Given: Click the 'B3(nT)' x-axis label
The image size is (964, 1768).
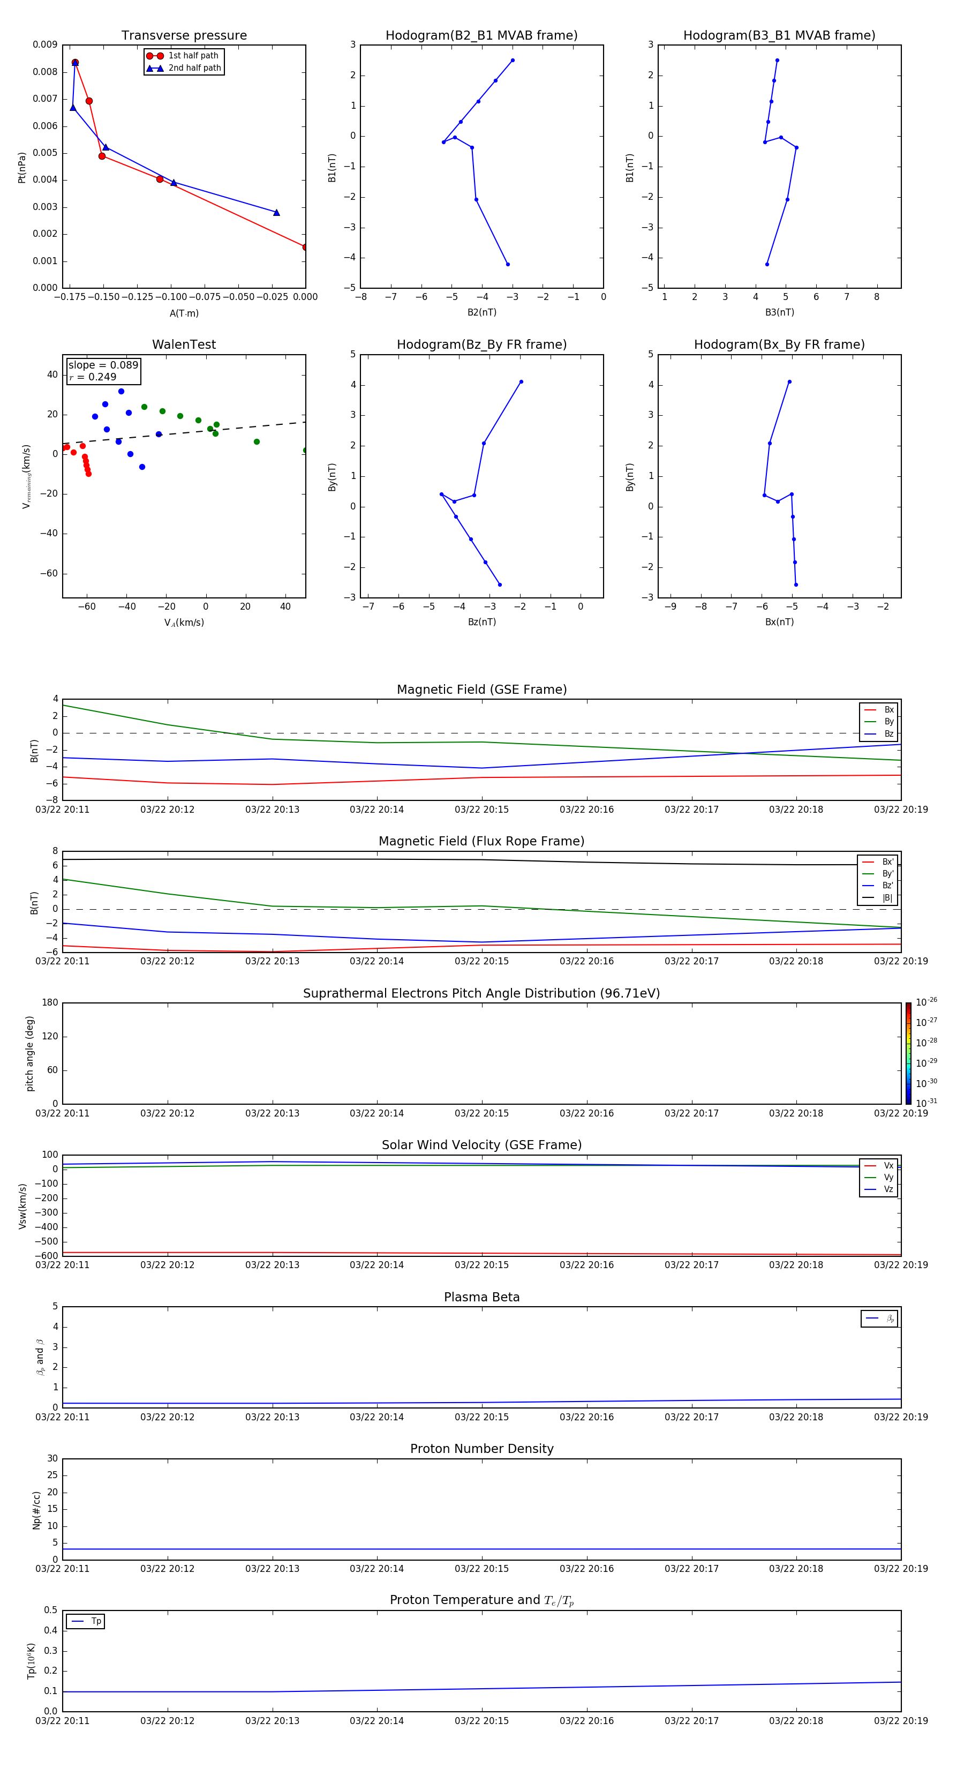Looking at the screenshot, I should coord(779,312).
